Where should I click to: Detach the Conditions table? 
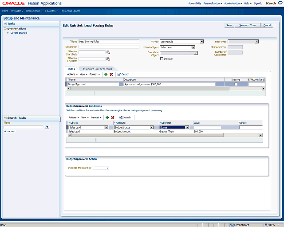[x=125, y=117]
